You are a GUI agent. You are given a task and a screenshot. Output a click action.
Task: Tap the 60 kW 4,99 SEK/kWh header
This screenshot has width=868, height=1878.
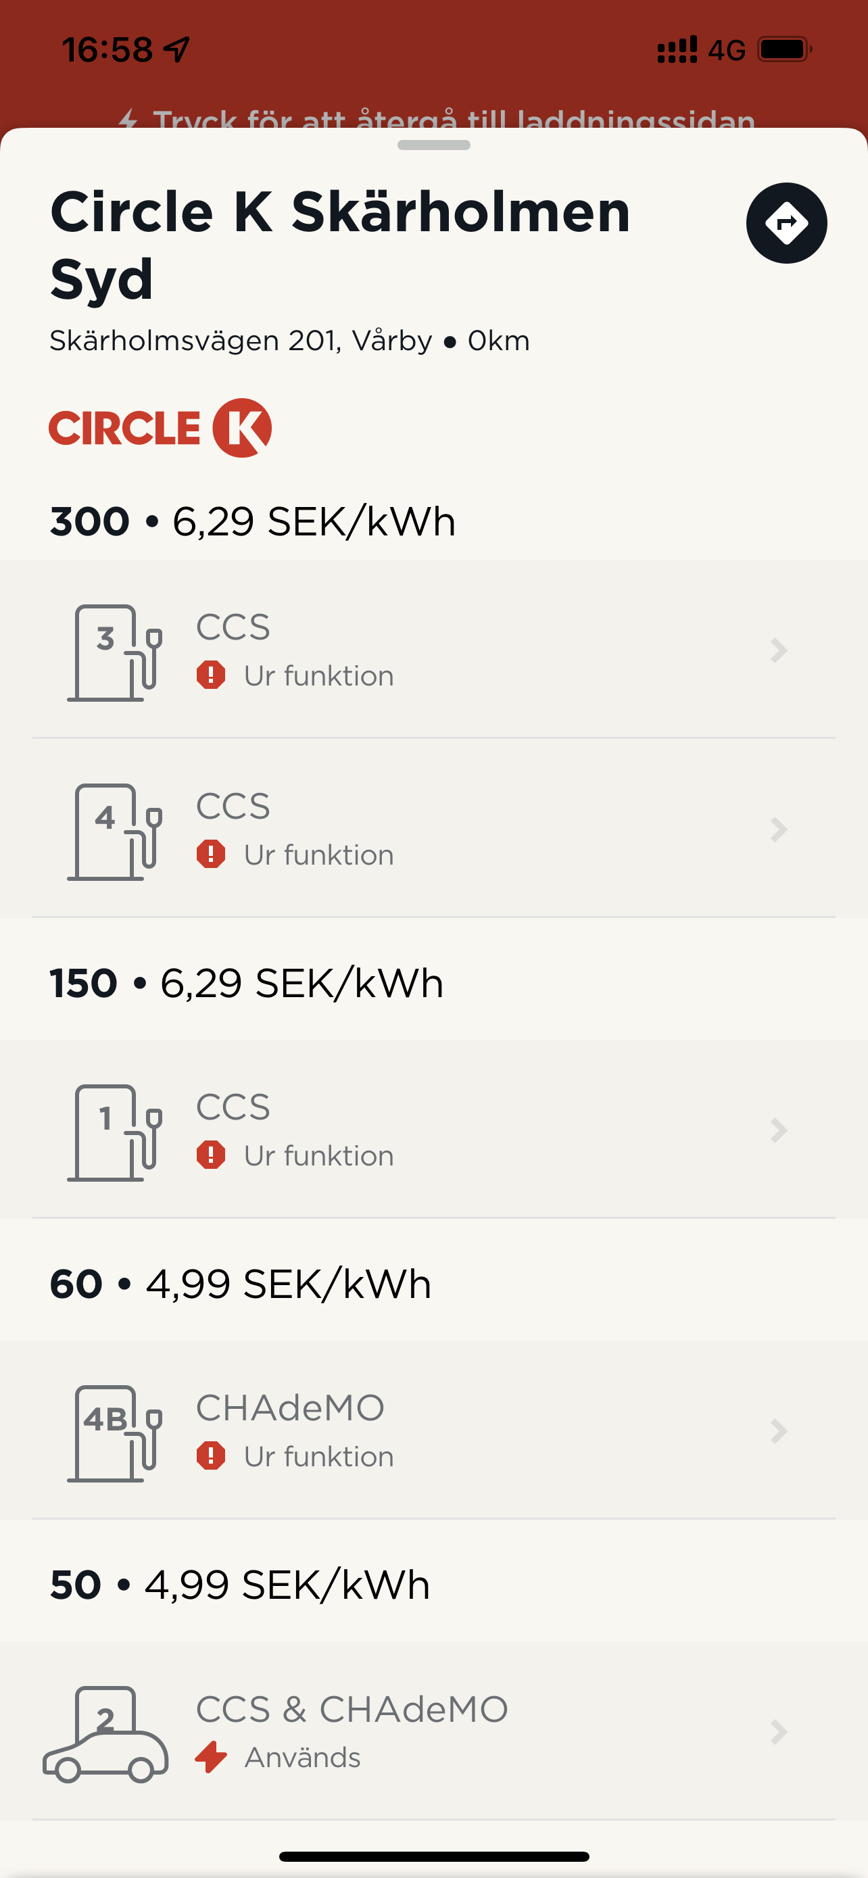pos(241,1284)
